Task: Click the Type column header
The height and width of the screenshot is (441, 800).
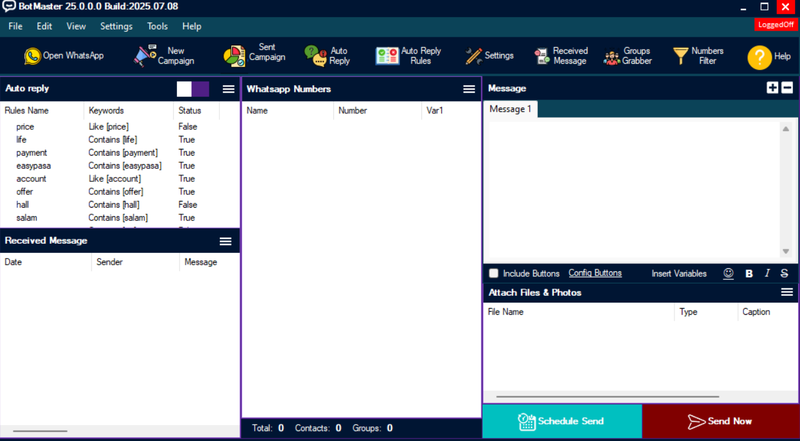Action: click(706, 312)
